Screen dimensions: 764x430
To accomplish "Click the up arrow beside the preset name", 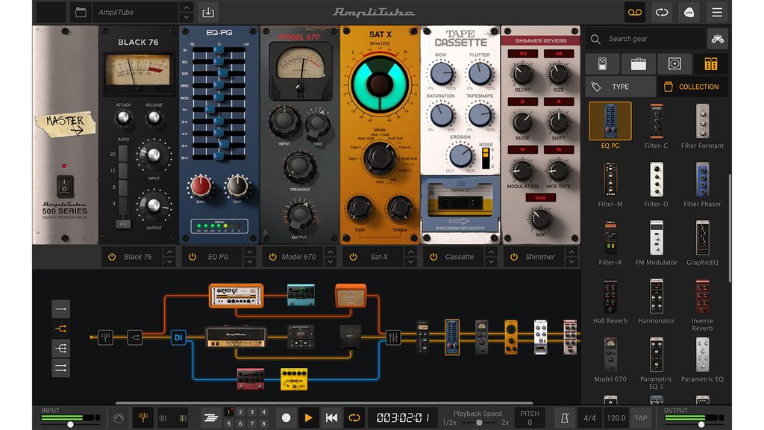I will pos(185,8).
